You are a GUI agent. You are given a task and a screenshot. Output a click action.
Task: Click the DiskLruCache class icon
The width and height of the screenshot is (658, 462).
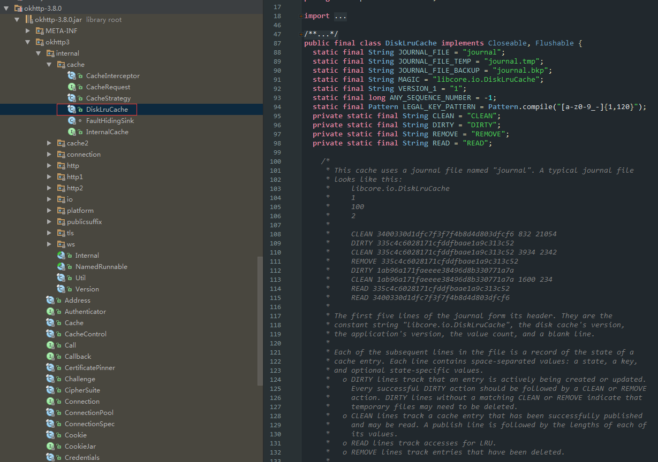[72, 110]
